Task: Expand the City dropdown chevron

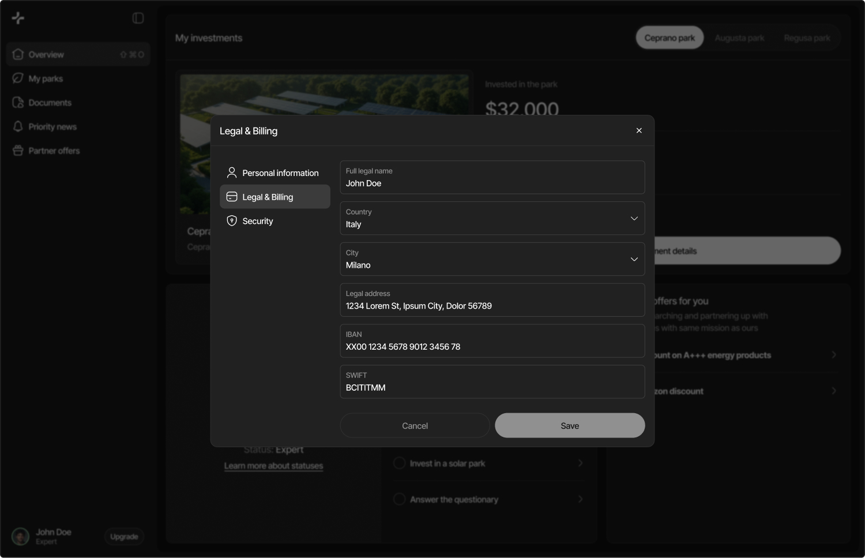Action: click(x=634, y=259)
